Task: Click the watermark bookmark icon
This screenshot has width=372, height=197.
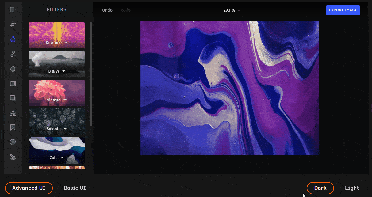Action: pos(13,127)
